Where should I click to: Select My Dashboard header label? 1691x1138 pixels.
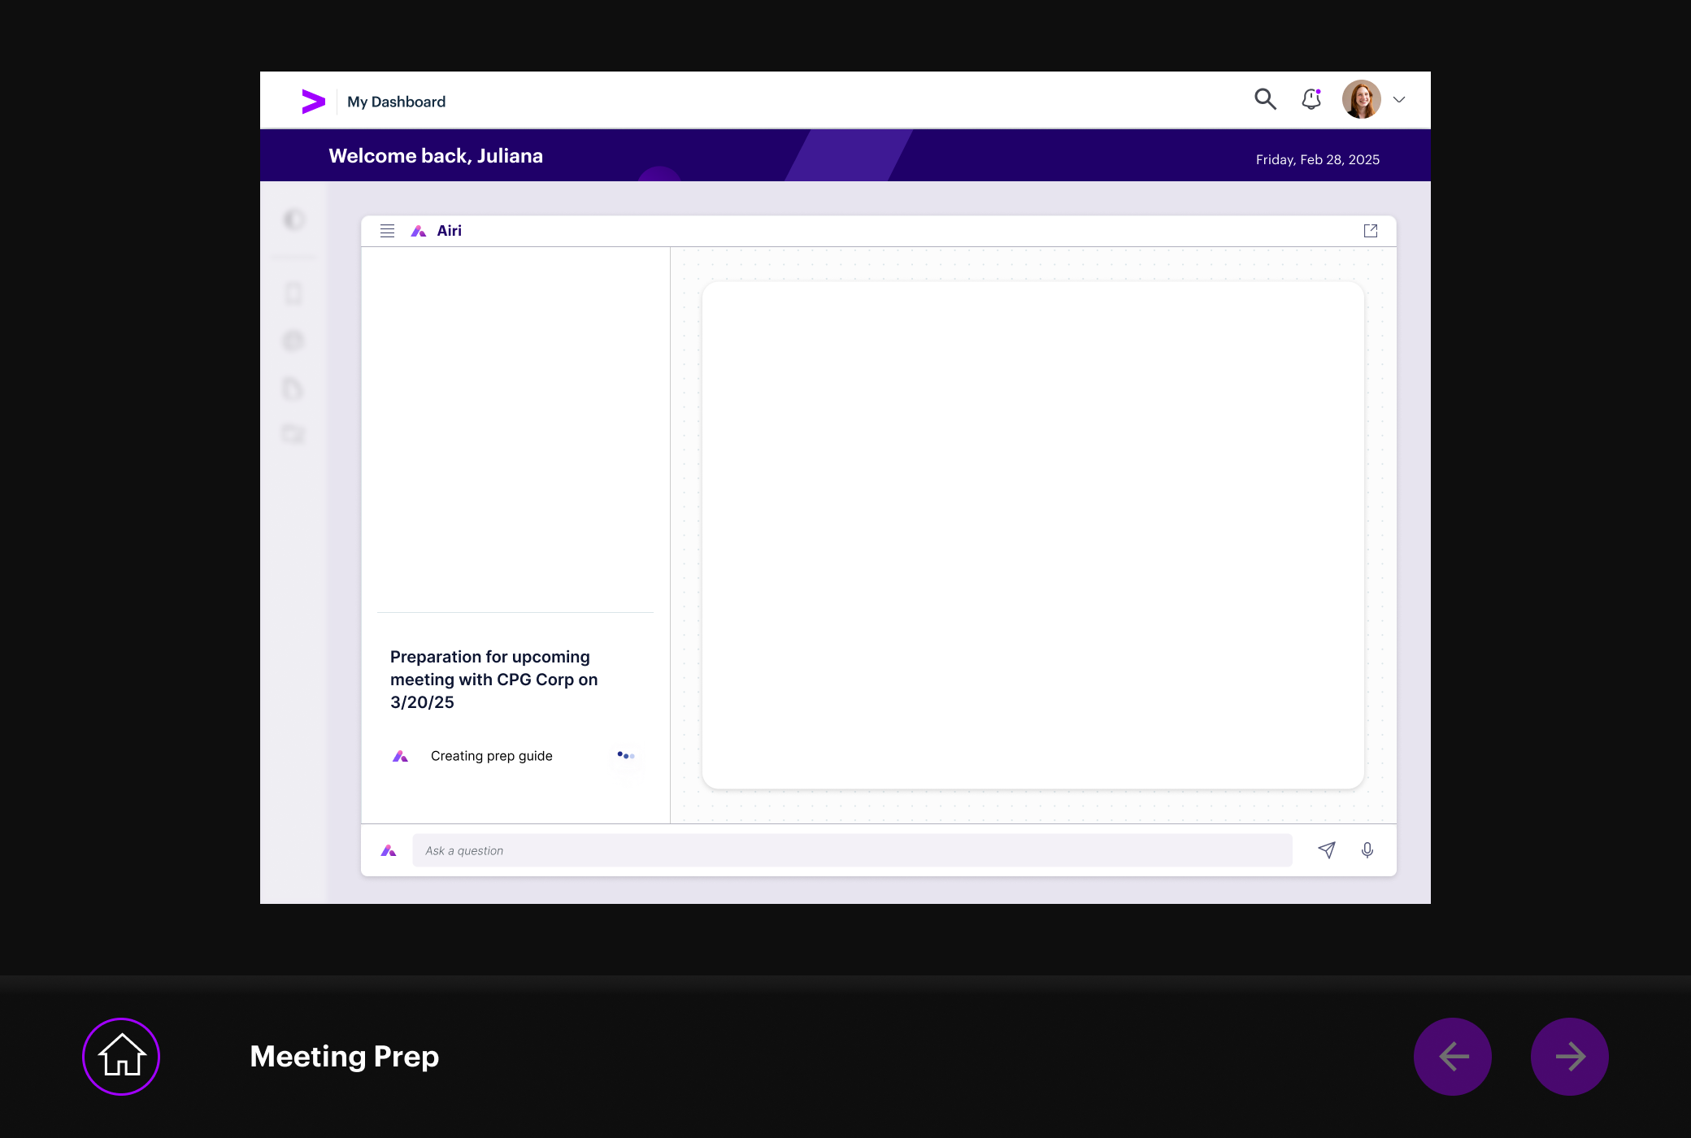pos(396,102)
